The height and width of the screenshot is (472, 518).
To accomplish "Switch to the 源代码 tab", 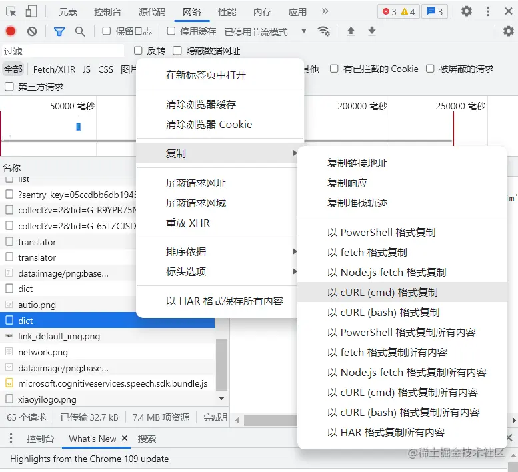I will [x=151, y=12].
